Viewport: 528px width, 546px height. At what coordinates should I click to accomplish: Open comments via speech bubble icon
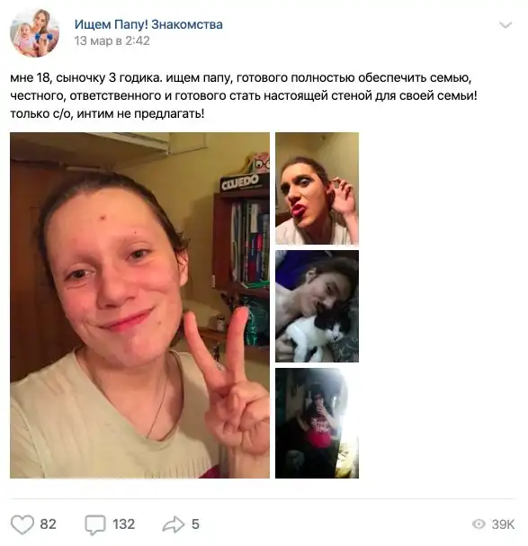(95, 524)
